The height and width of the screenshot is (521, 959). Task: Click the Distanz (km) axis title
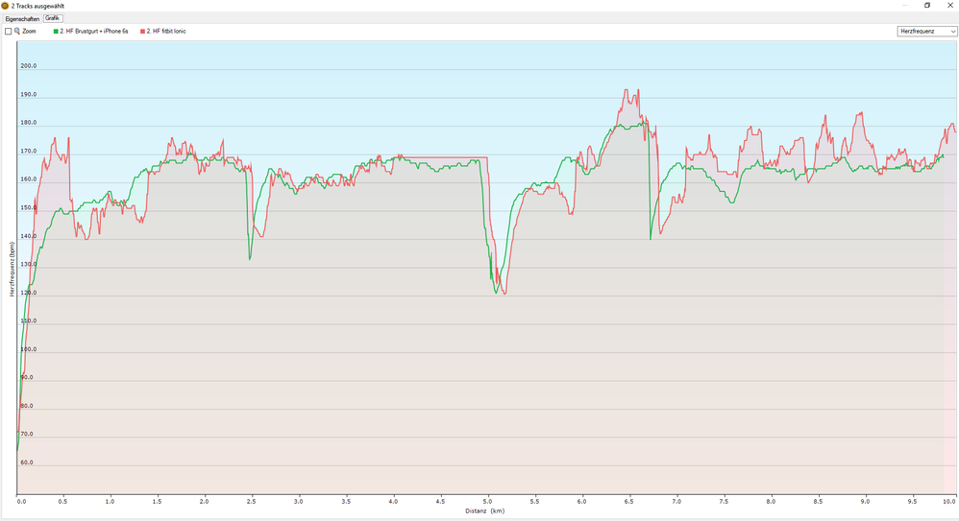(x=484, y=510)
